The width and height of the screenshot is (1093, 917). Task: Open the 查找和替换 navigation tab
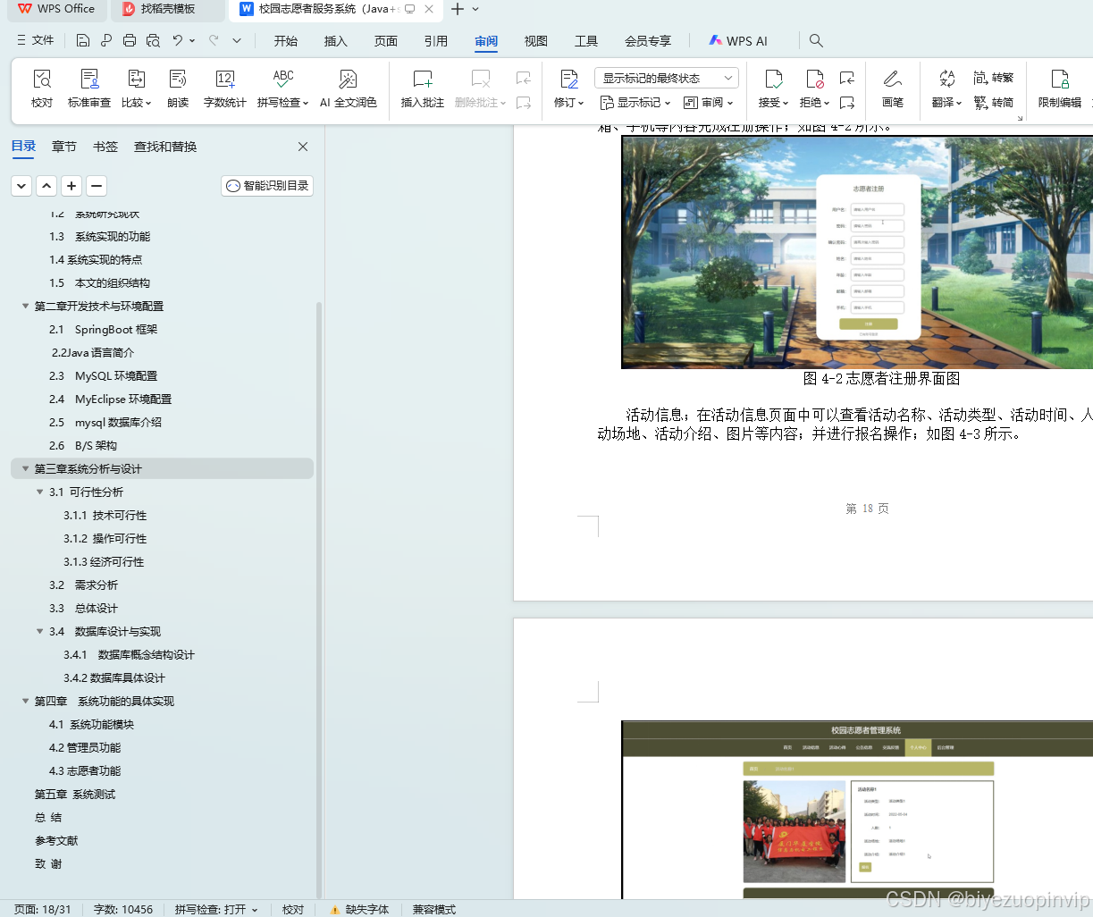165,147
